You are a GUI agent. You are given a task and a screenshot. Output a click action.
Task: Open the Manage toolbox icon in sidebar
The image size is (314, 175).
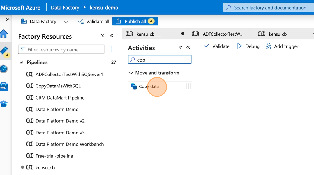click(x=4, y=86)
